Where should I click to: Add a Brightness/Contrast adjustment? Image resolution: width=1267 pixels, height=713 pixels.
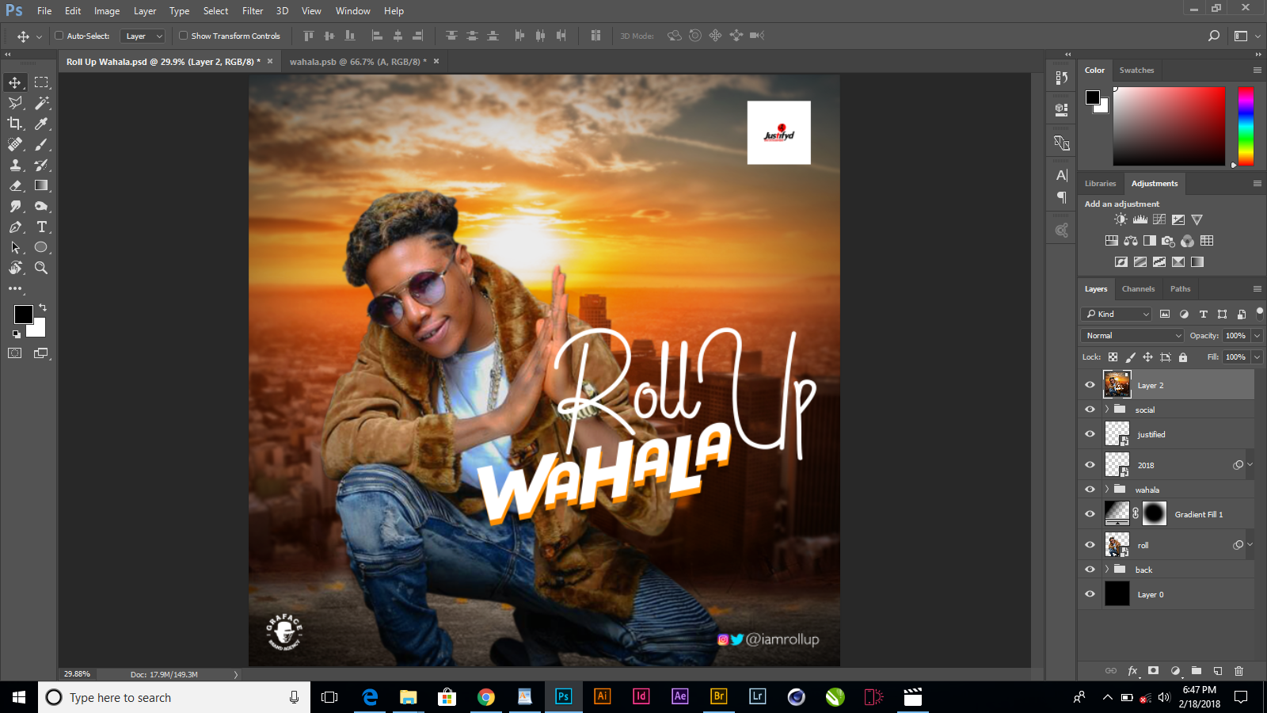click(1121, 219)
